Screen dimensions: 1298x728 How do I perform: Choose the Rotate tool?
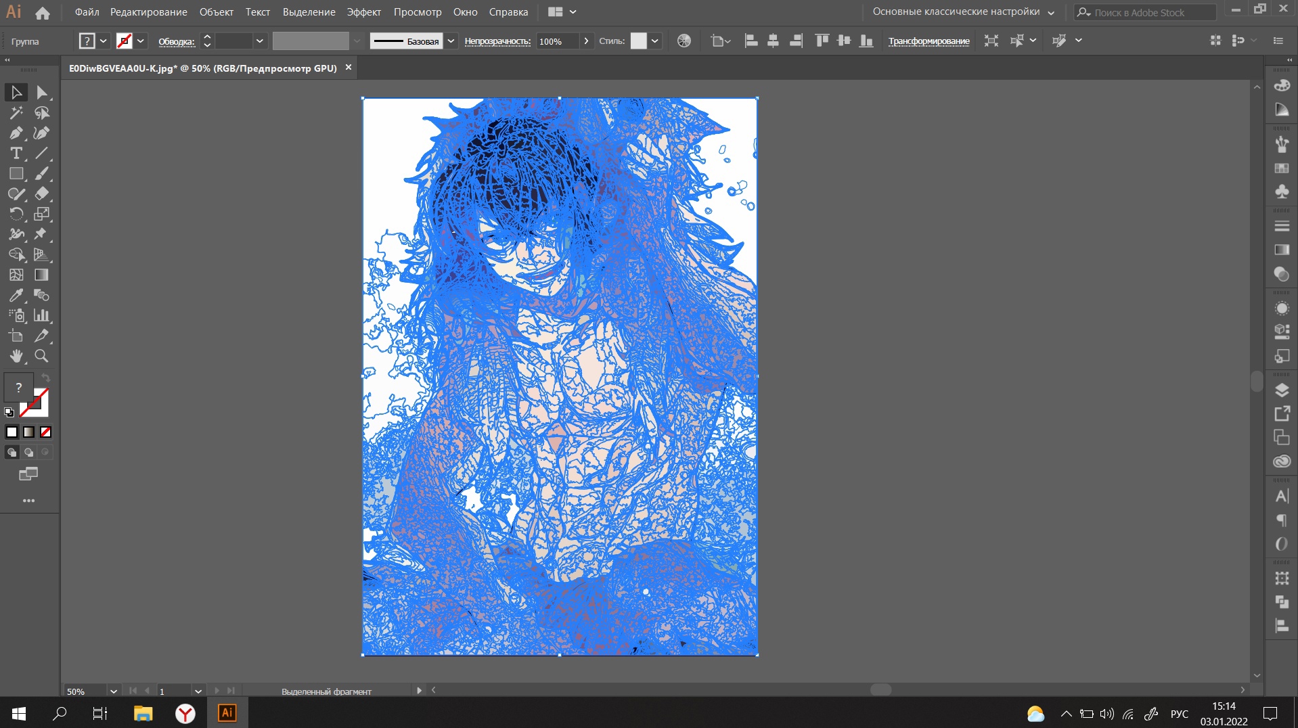(16, 214)
